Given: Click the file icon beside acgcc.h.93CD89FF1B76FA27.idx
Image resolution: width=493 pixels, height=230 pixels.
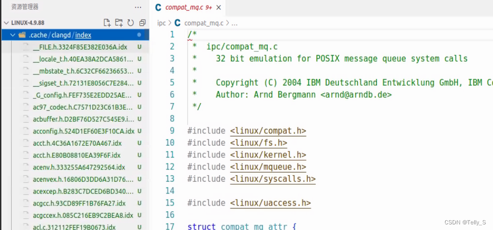Looking at the screenshot, I should (26, 203).
